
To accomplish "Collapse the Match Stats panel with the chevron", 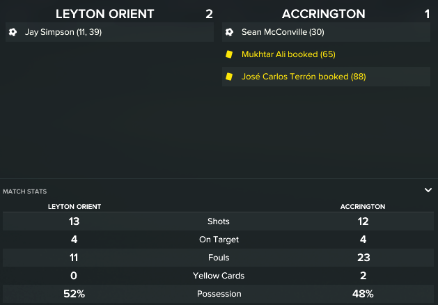I will pyautogui.click(x=428, y=189).
